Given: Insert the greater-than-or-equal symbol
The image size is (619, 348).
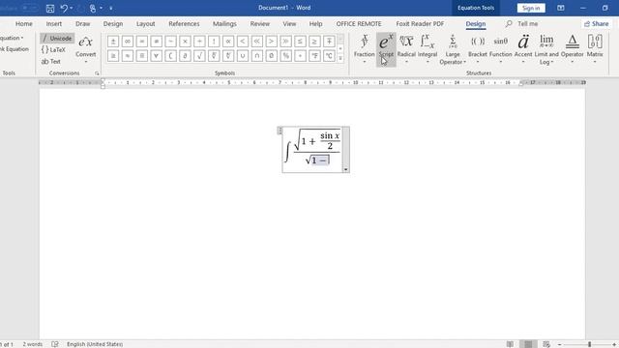Looking at the screenshot, I should (x=314, y=42).
